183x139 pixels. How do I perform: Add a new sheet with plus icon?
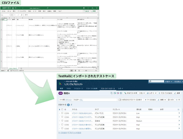pyautogui.click(x=21, y=68)
